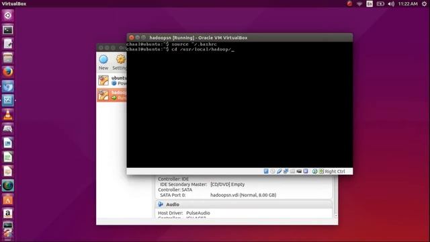Click the USB devices status icon
The image size is (430, 242).
[x=279, y=171]
